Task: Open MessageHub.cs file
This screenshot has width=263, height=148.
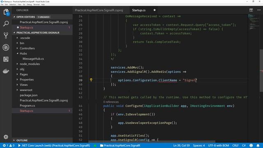Action: (33, 58)
